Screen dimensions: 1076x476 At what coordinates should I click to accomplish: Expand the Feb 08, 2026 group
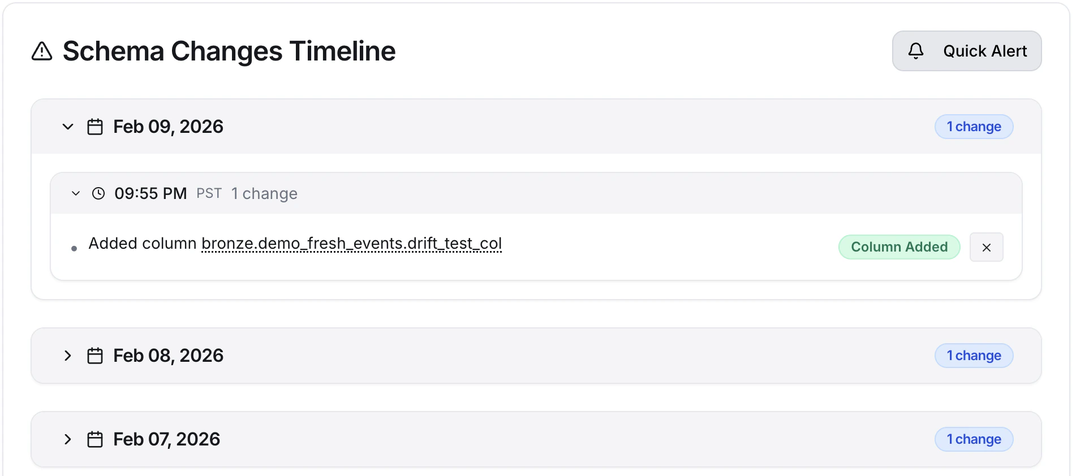[68, 356]
